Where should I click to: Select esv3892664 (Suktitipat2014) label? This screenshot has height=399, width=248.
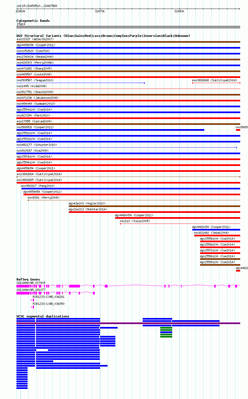tap(39, 174)
